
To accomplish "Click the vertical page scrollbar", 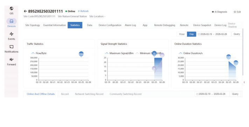I will (243, 52).
